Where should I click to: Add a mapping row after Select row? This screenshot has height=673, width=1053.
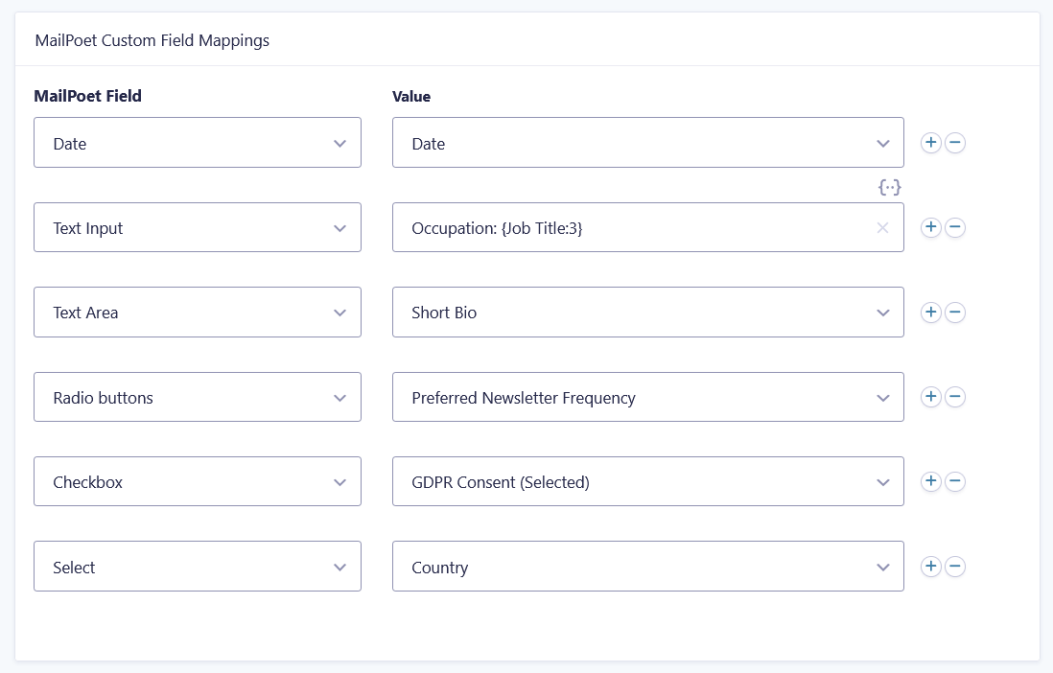pyautogui.click(x=931, y=567)
